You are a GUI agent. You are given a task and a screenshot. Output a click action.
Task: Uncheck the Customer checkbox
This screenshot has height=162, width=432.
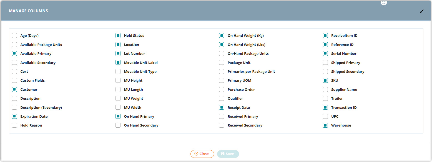click(14, 89)
